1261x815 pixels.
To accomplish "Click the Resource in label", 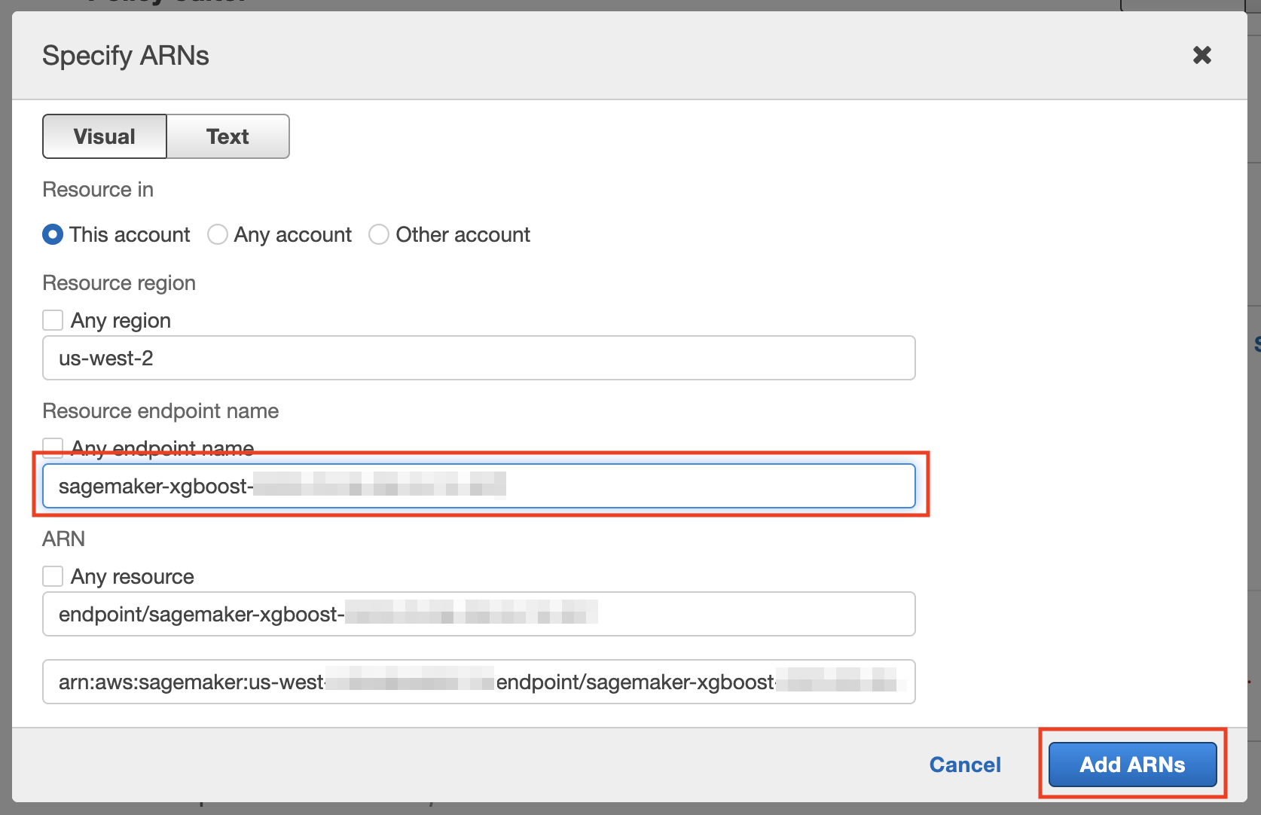I will pos(97,189).
